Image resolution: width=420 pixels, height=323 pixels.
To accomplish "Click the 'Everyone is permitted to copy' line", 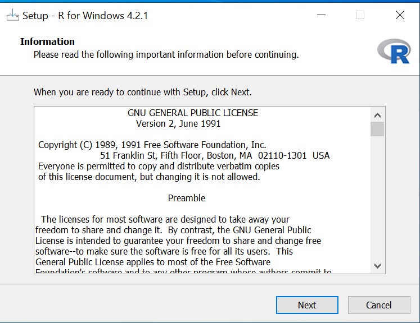I will pos(159,166).
